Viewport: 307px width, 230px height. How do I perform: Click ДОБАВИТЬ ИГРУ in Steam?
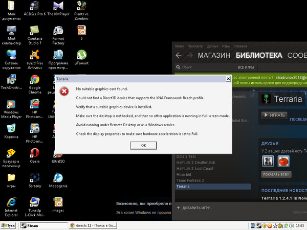(195, 208)
